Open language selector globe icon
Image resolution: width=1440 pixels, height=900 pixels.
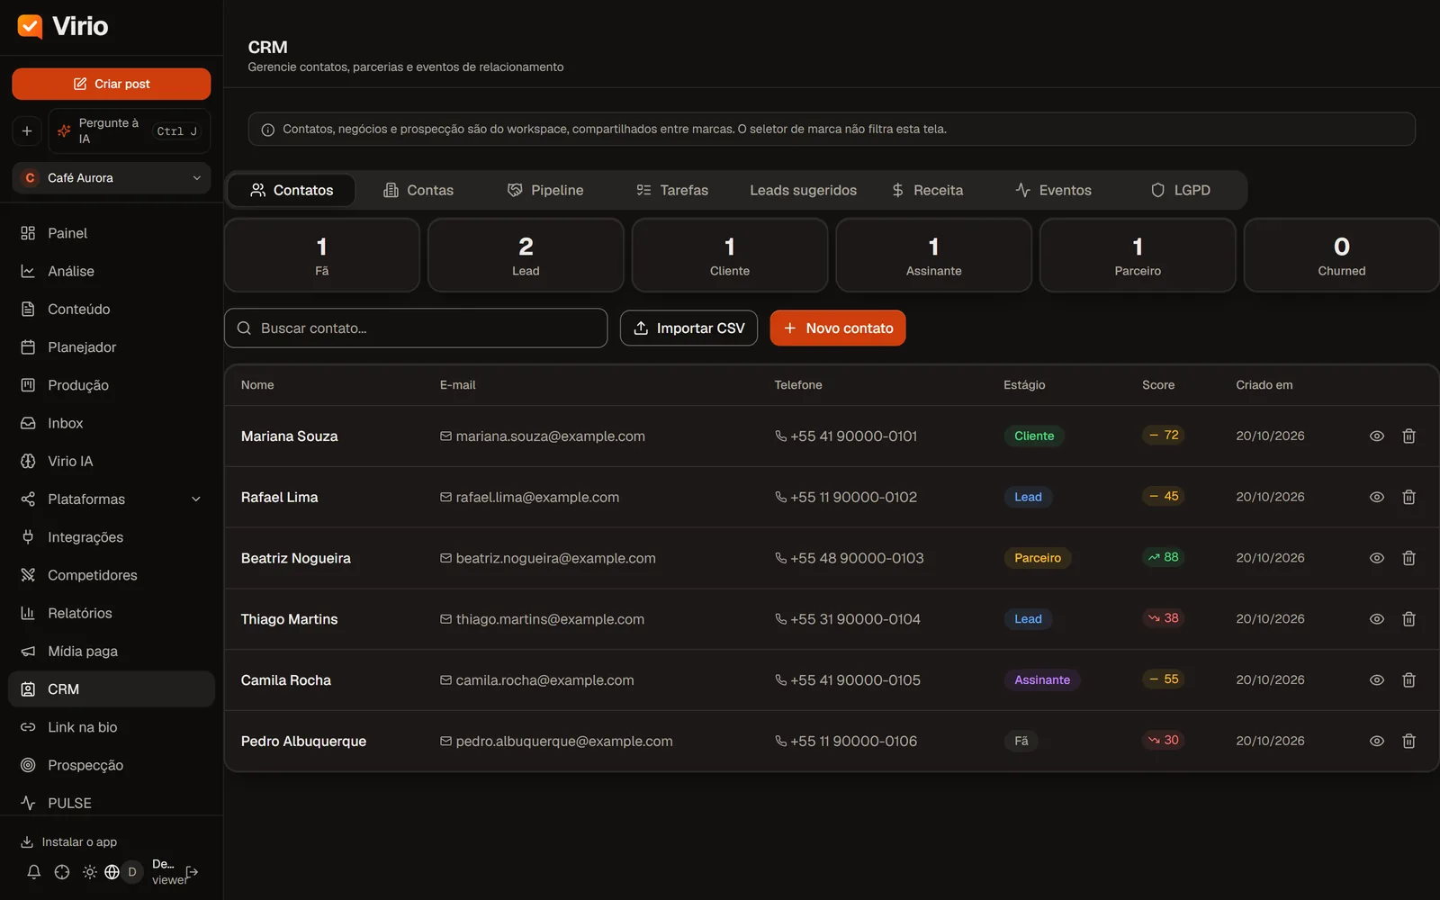point(112,872)
